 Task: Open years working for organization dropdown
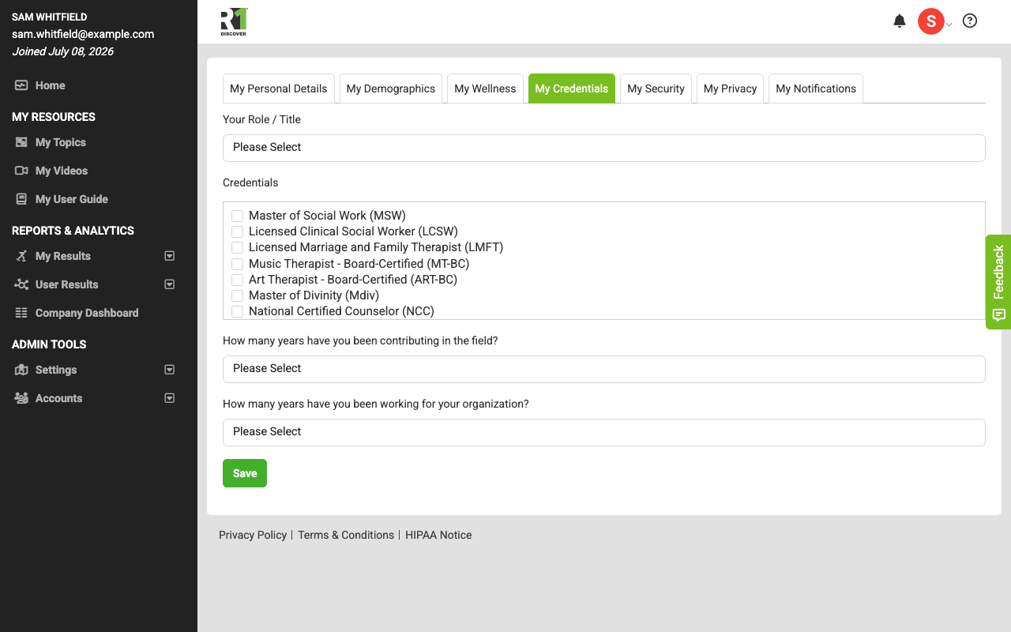pyautogui.click(x=604, y=432)
